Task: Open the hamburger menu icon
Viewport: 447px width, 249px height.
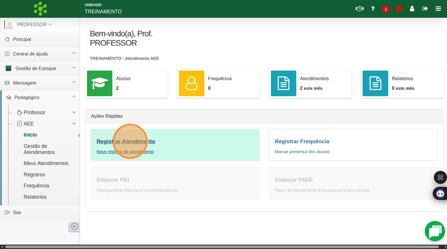Action: [438, 9]
